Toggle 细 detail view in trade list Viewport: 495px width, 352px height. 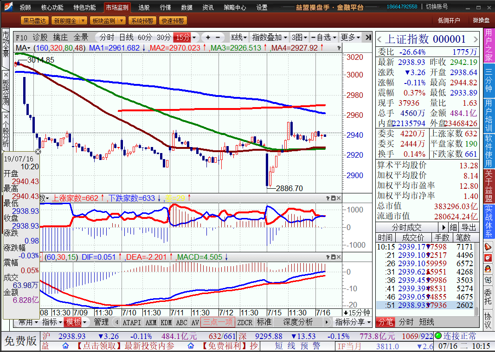tap(453, 227)
